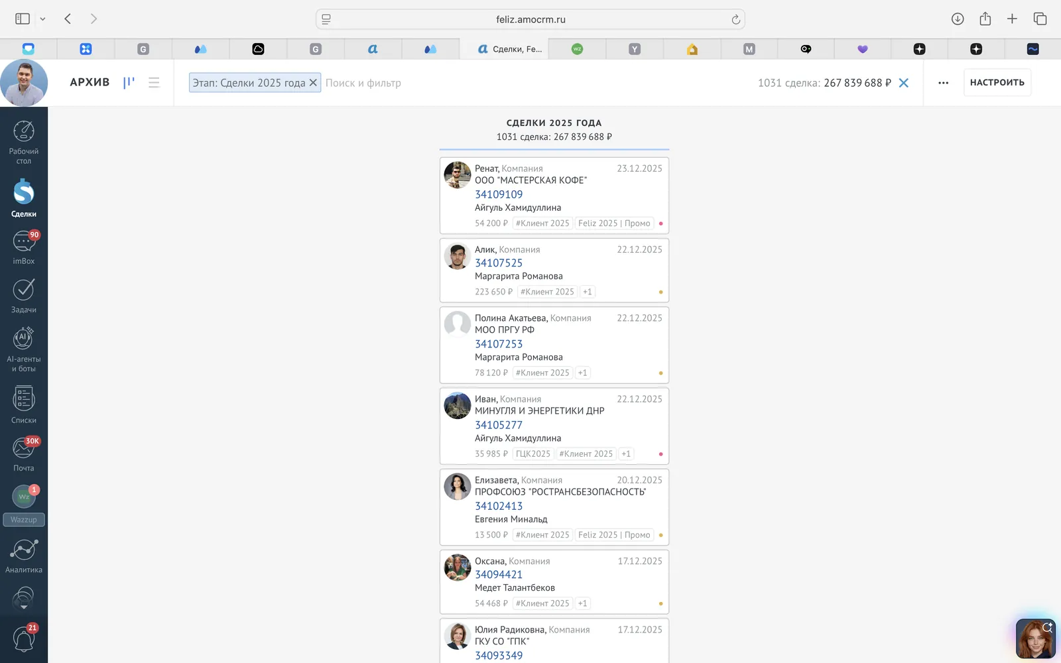Remove the Этап: Сделки 2025 года filter
Screen dimensions: 1061x663
[314, 82]
